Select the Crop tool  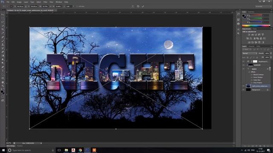(x=3, y=29)
